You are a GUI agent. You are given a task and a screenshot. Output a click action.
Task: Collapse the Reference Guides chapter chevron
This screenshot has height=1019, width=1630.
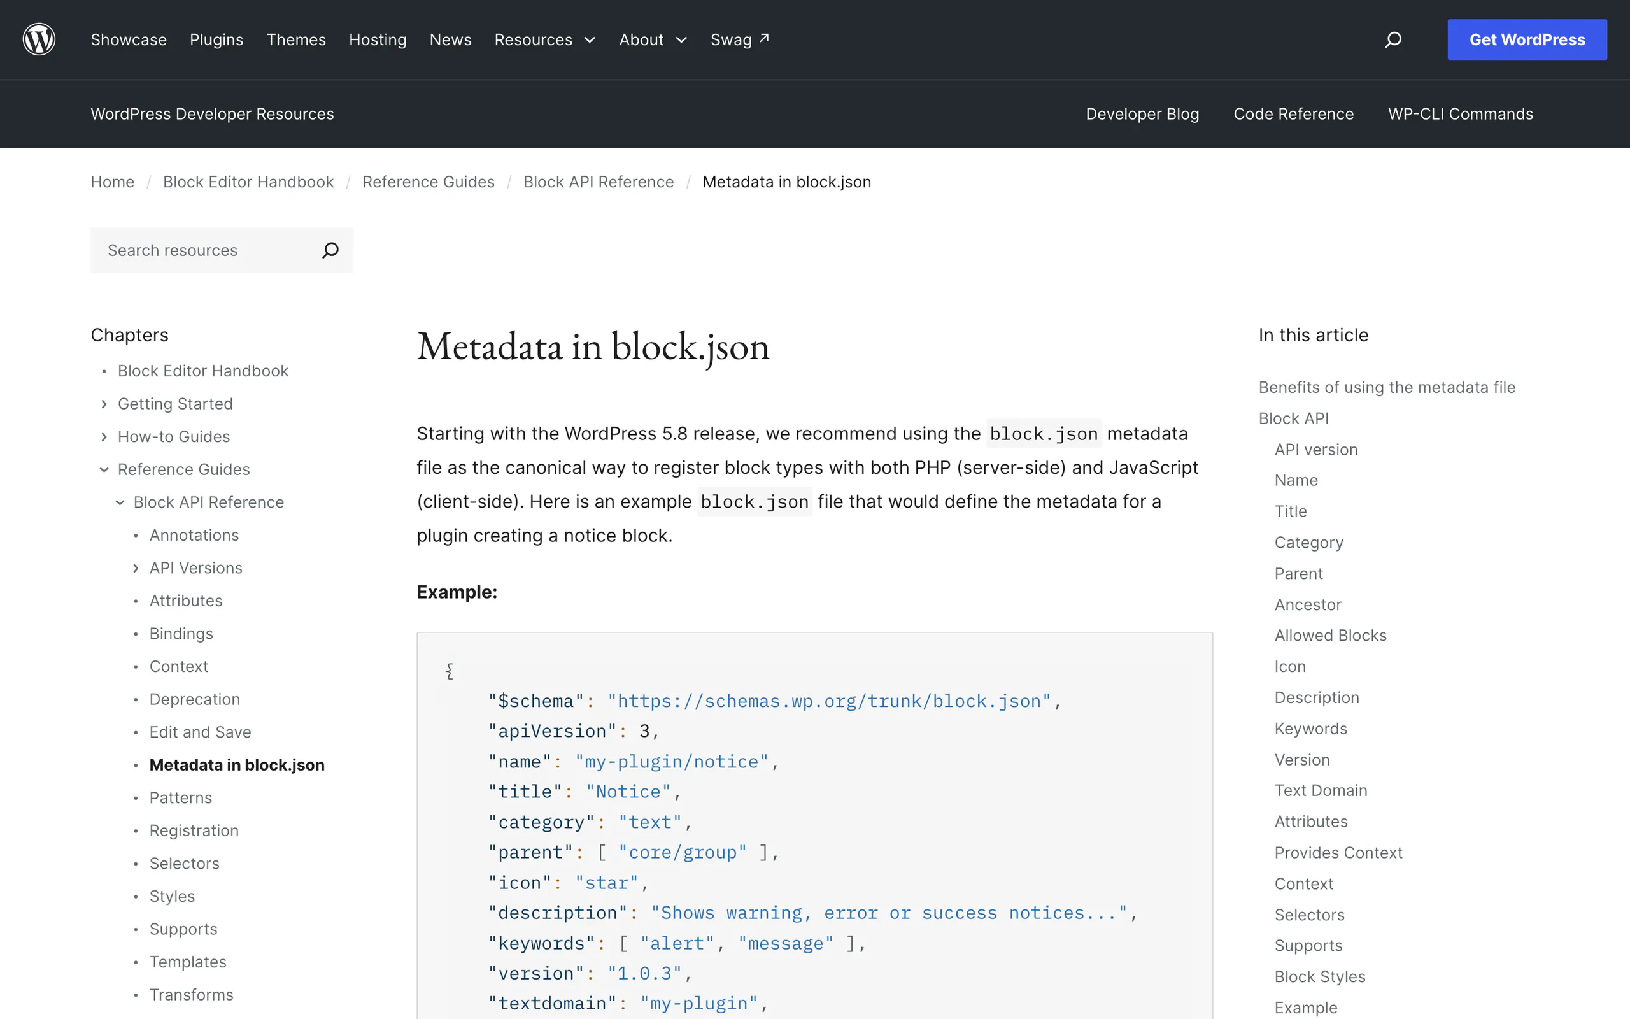pos(104,470)
